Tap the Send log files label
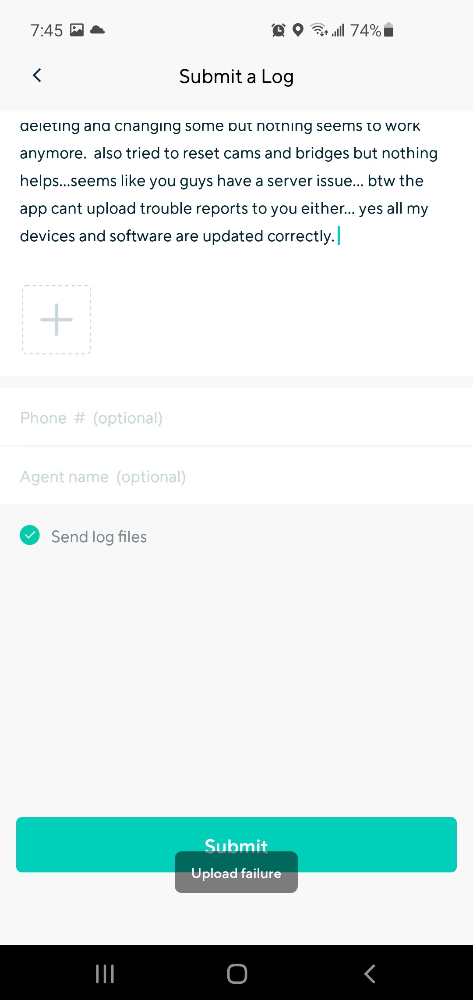The width and height of the screenshot is (473, 1000). [x=99, y=536]
